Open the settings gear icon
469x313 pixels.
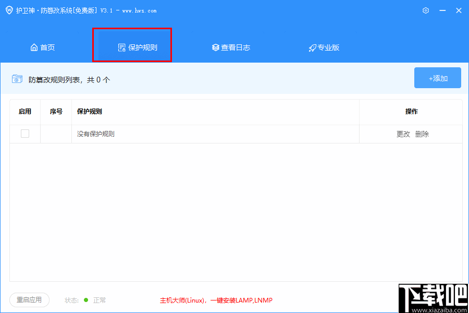pos(425,10)
